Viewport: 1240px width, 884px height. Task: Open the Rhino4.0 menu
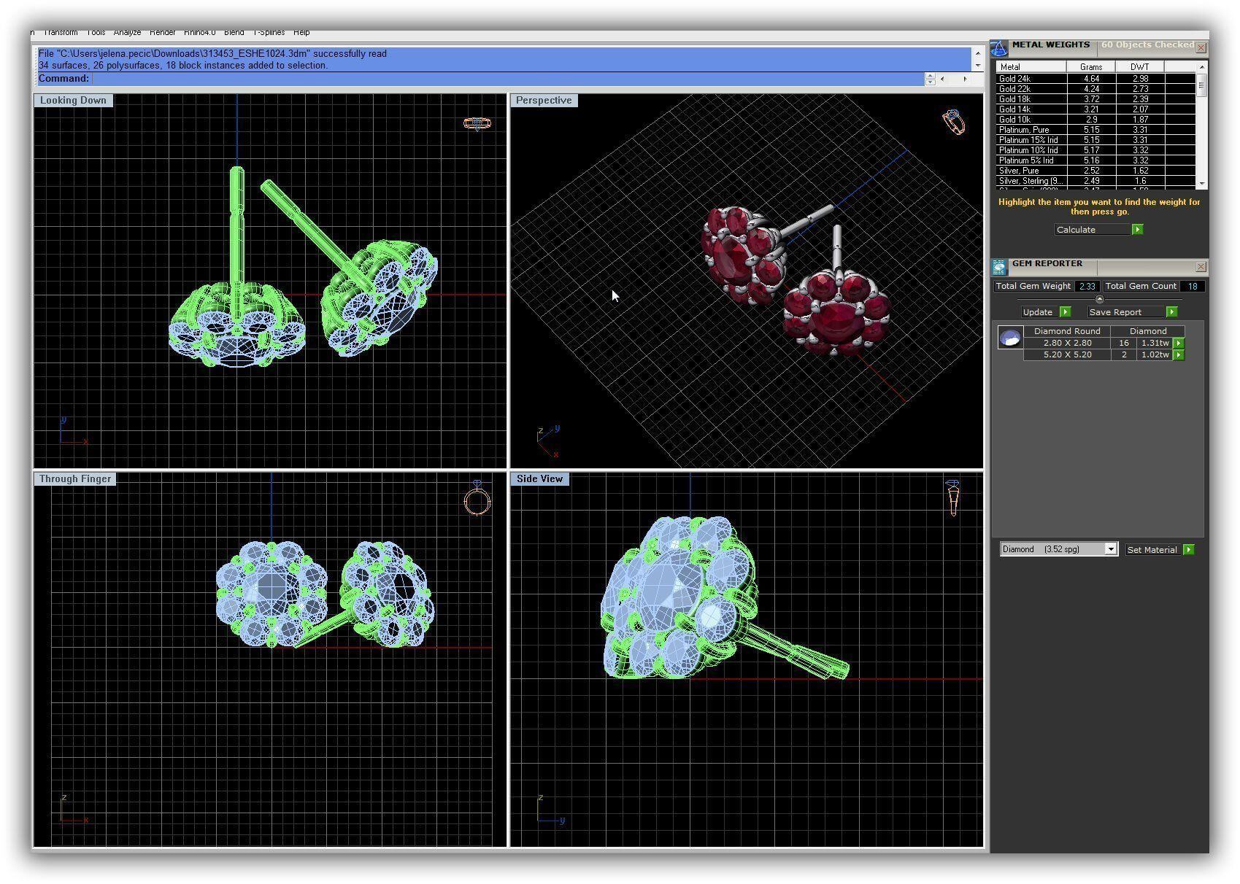point(199,32)
